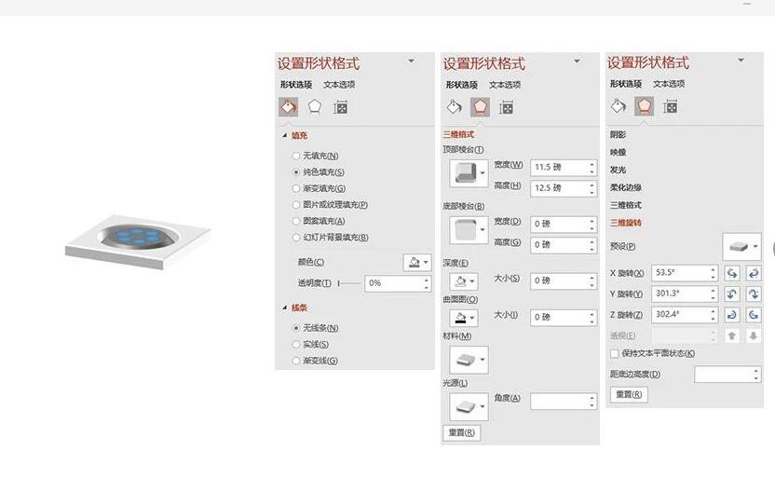Switch to 文本选项 tab in middle panel
775x478 pixels.
(x=505, y=85)
